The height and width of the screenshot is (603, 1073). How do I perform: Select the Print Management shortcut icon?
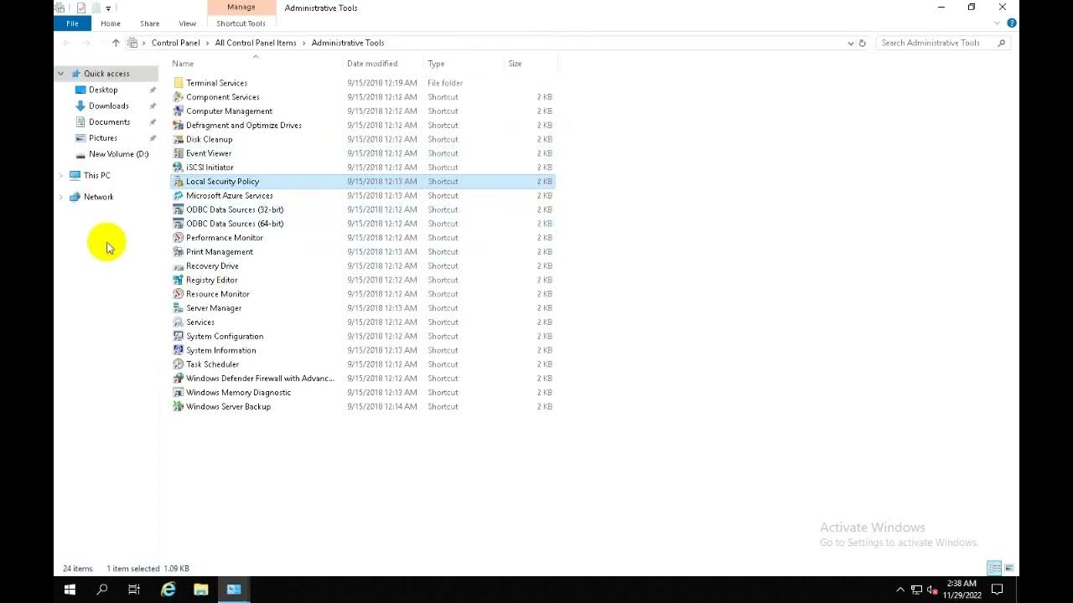point(178,252)
